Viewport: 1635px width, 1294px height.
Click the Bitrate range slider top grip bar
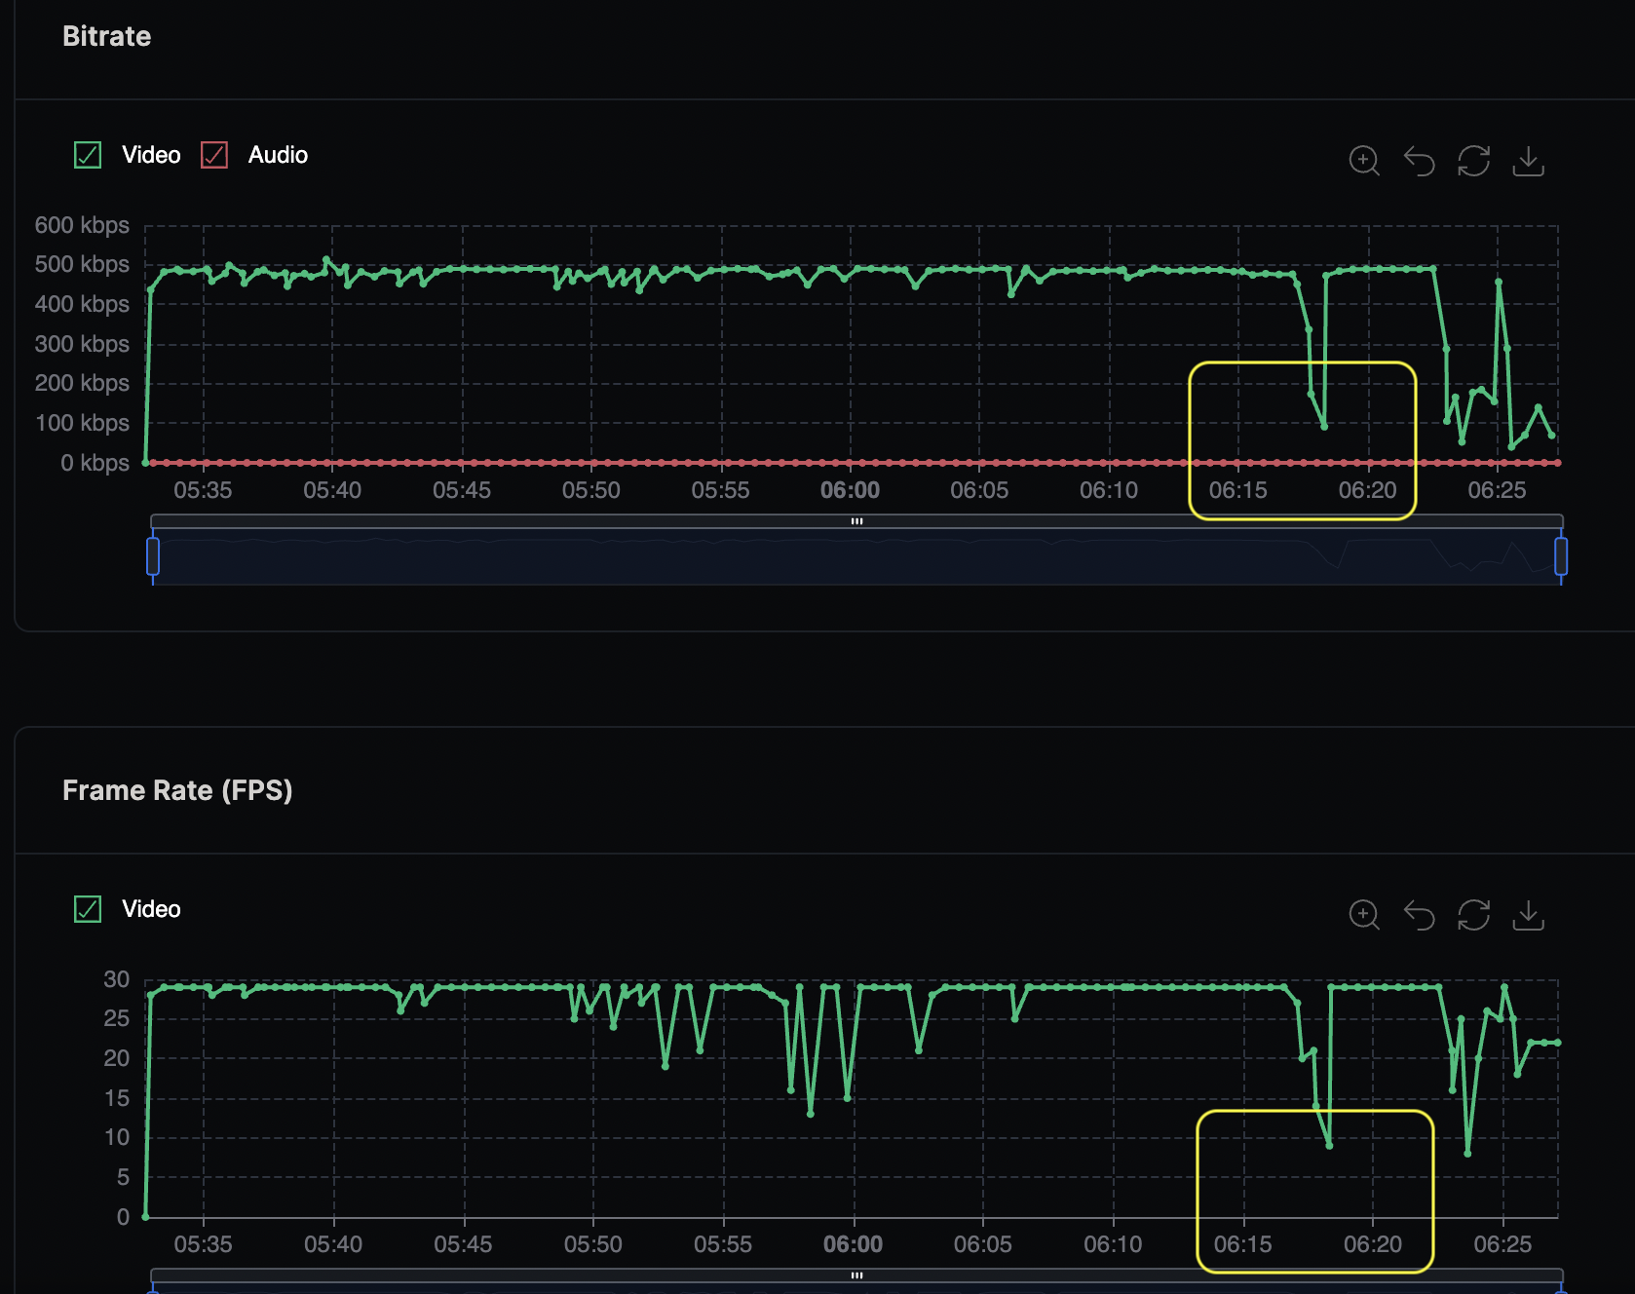click(856, 521)
